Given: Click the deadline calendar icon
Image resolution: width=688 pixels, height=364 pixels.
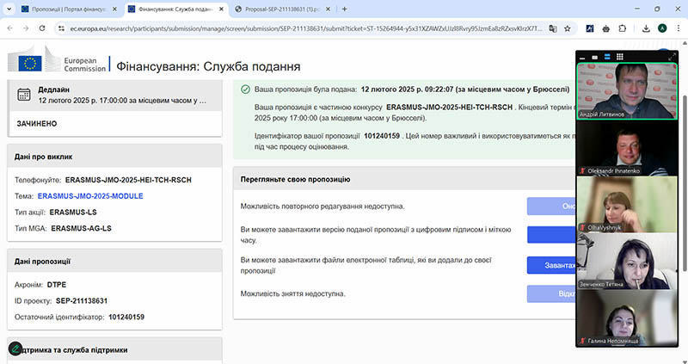Looking at the screenshot, I should pos(24,95).
